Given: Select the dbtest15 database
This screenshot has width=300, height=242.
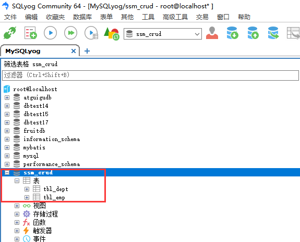Looking at the screenshot, I should tap(36, 114).
